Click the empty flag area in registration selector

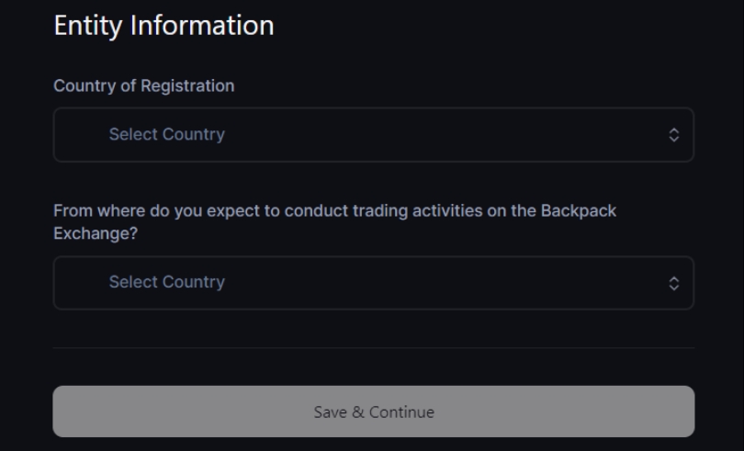click(x=83, y=135)
